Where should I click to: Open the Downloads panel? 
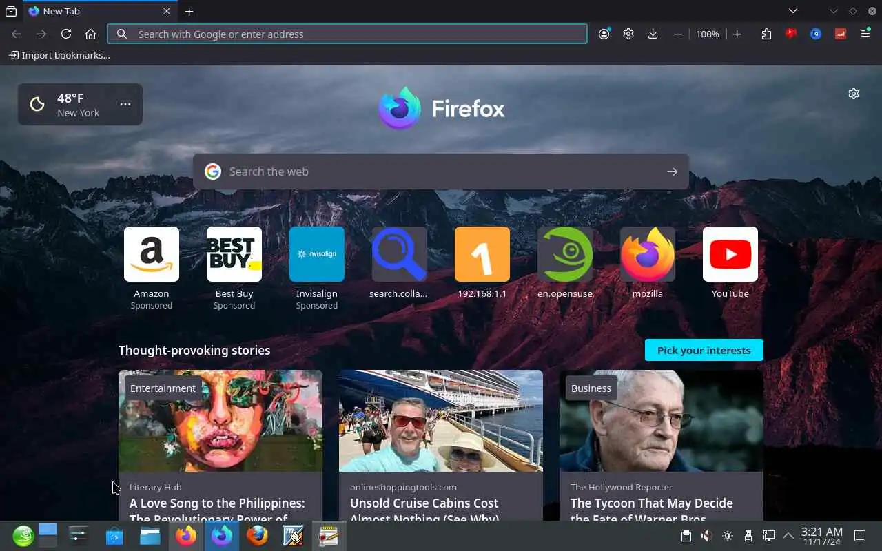(x=653, y=34)
